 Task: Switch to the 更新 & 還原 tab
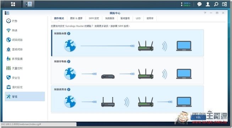76,18
